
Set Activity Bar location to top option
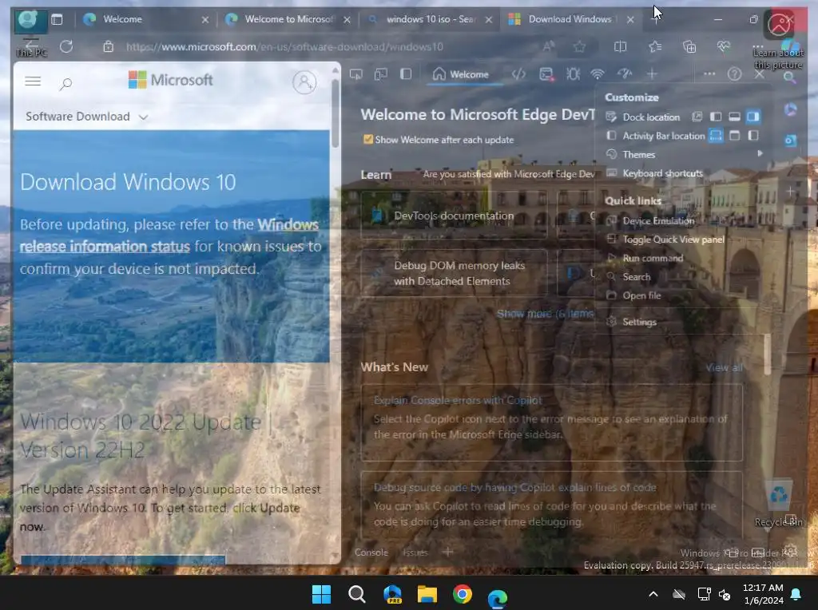[735, 136]
